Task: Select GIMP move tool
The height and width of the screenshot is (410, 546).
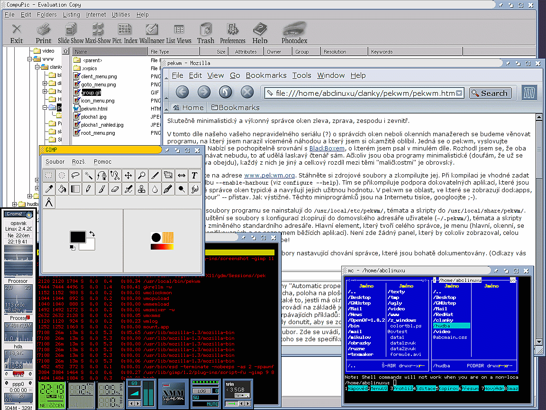Action: (128, 176)
